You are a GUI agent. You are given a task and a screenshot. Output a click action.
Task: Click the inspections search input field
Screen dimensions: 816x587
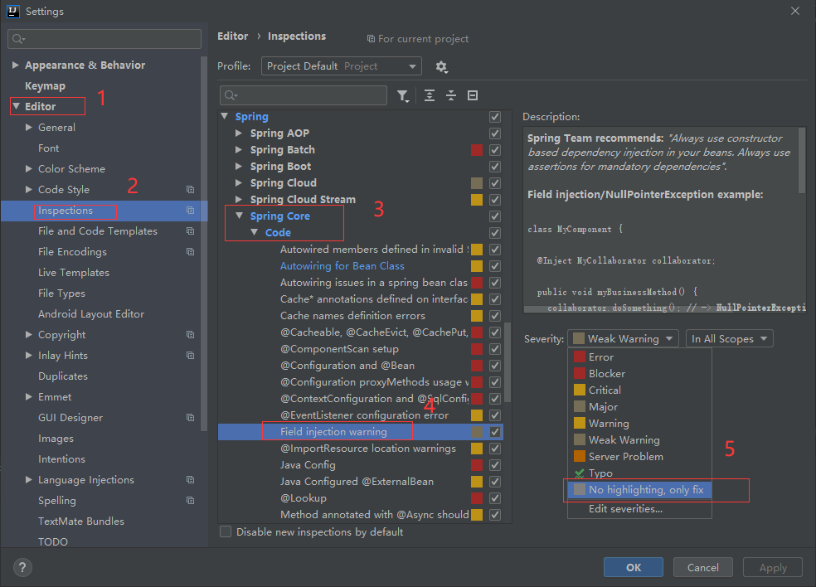pyautogui.click(x=304, y=95)
